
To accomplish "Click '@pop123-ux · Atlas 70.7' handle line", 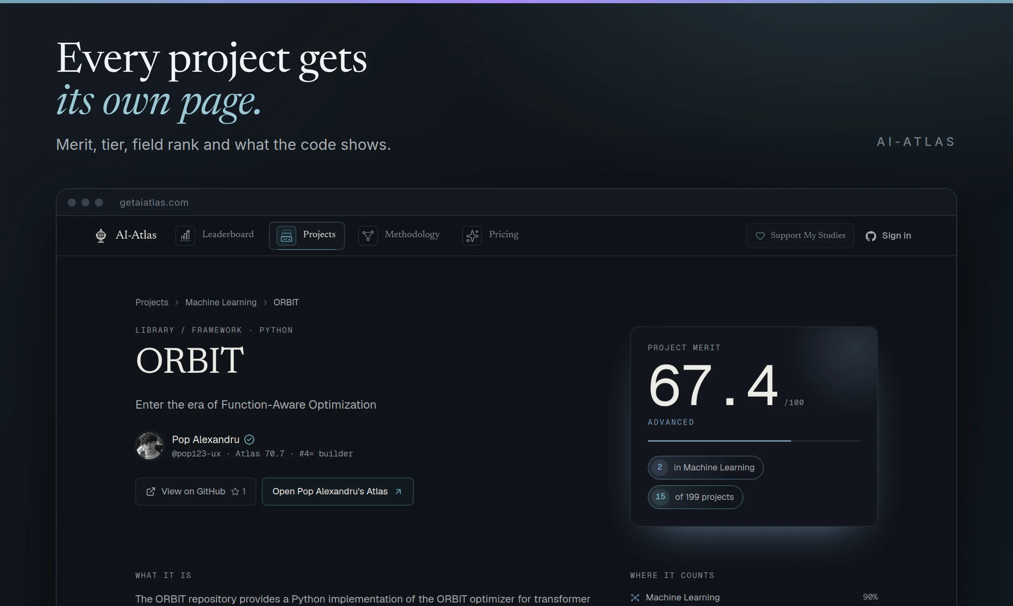I will [x=262, y=454].
